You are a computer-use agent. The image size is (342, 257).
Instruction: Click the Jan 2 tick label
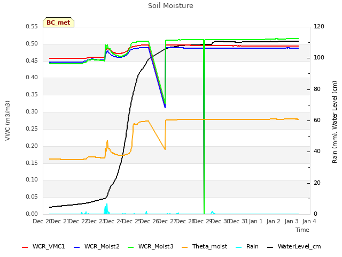point(273,221)
